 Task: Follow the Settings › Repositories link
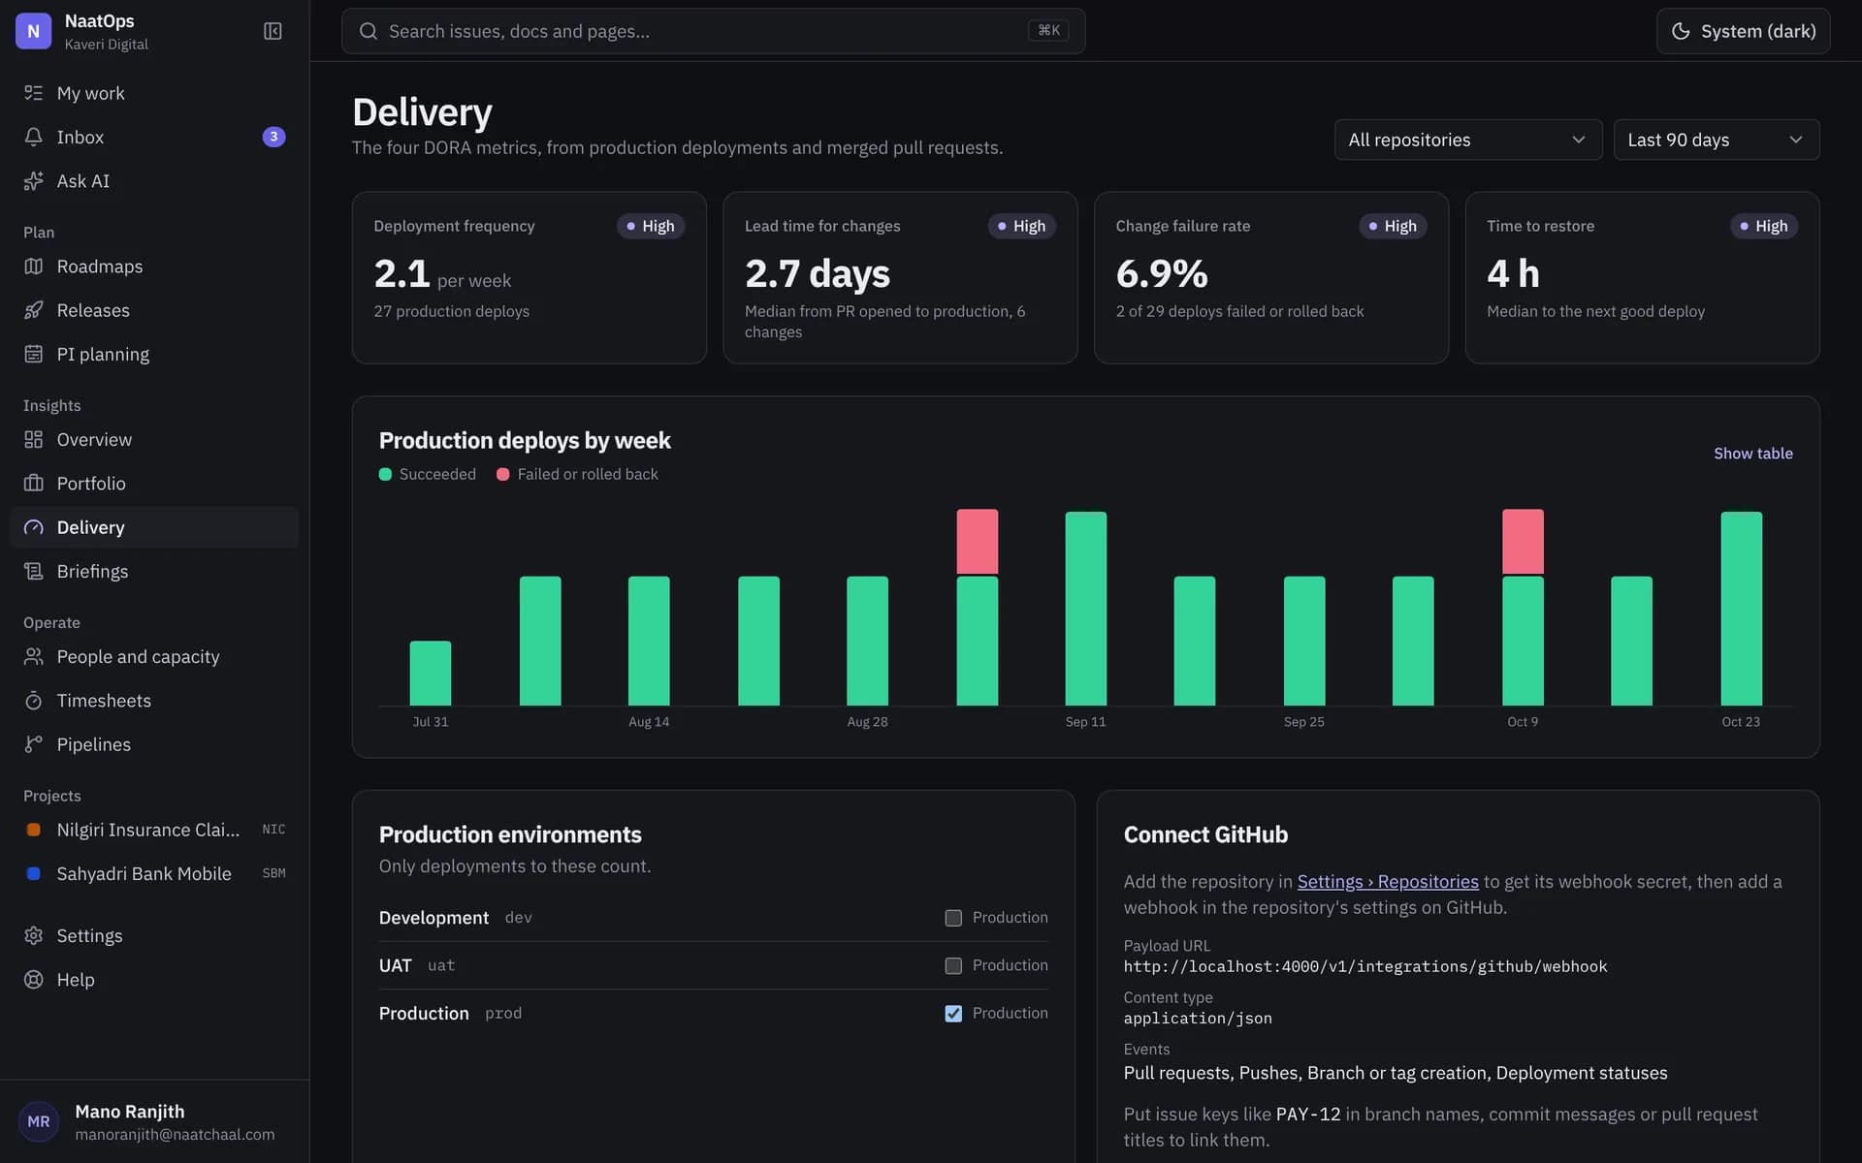(x=1387, y=881)
